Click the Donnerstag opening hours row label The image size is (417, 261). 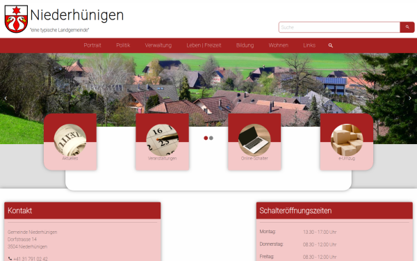point(271,244)
